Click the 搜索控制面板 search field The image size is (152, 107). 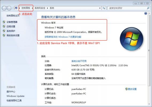[x=127, y=8]
